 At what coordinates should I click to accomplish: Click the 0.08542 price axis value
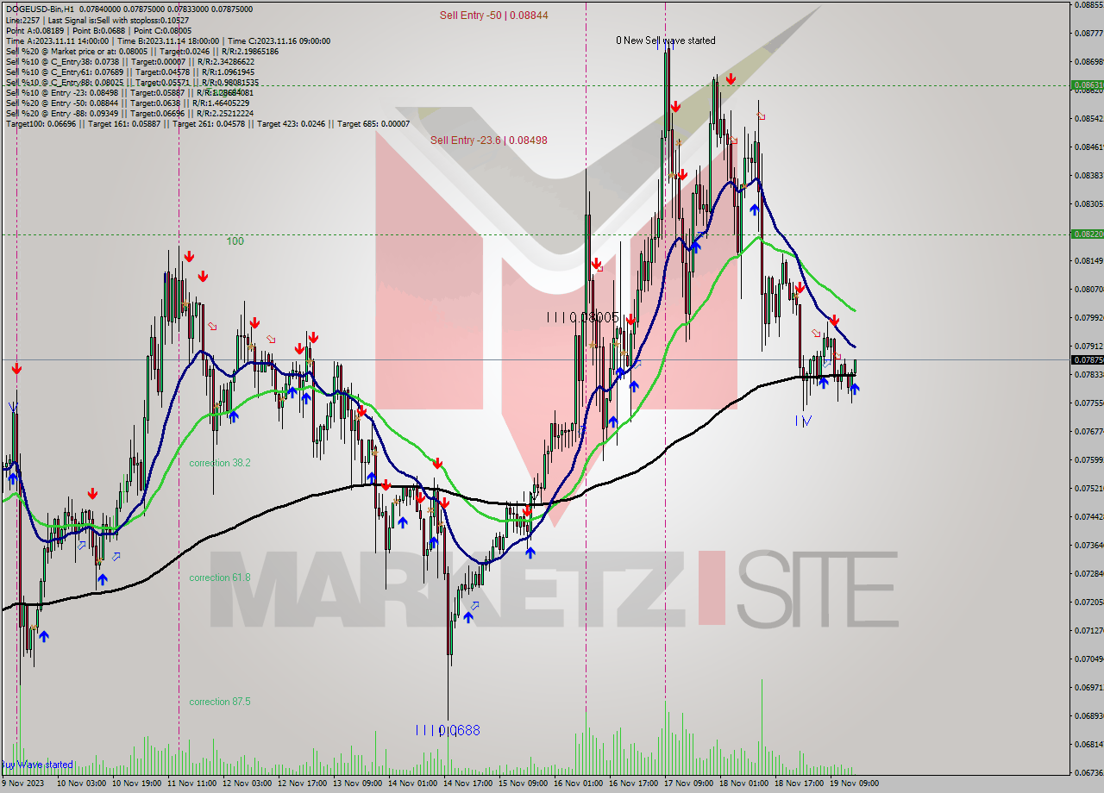click(x=1088, y=118)
